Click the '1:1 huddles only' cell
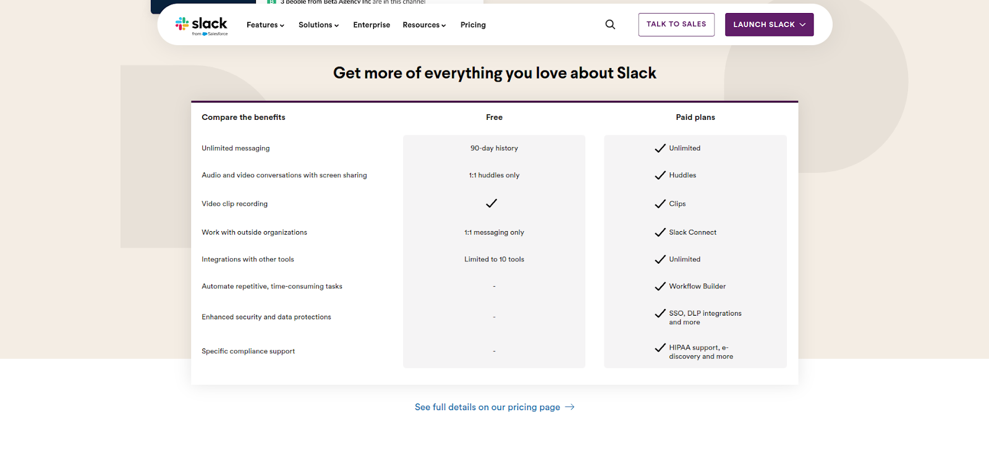989x459 pixels. [x=494, y=175]
